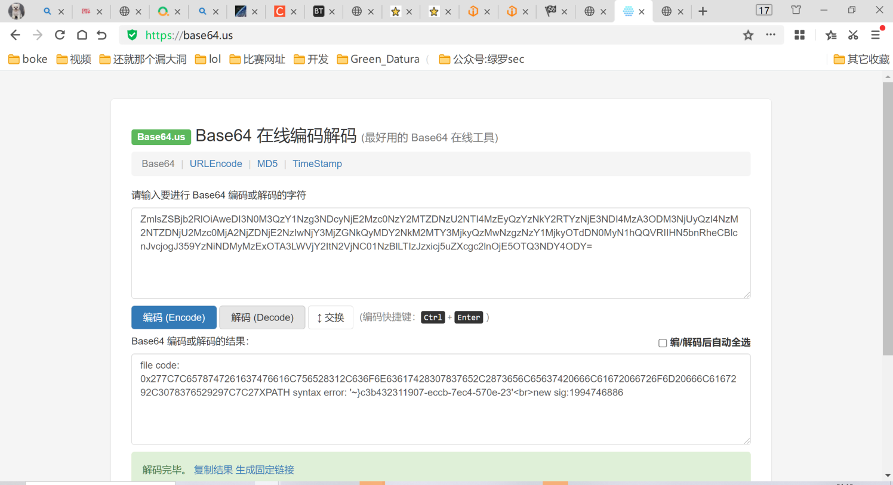Reload the page with the refresh icon

coord(59,35)
